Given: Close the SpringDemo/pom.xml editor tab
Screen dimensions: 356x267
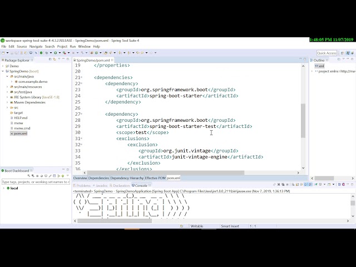Looking at the screenshot, I should (x=112, y=60).
